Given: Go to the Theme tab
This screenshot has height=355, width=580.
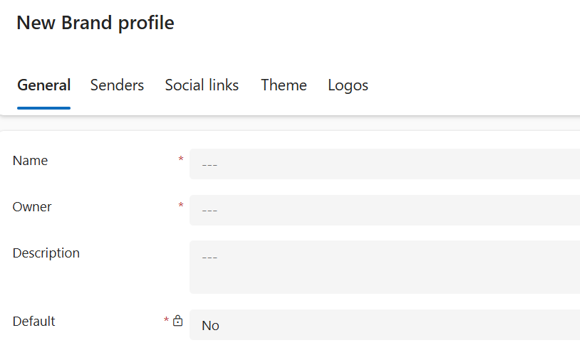Looking at the screenshot, I should [284, 85].
